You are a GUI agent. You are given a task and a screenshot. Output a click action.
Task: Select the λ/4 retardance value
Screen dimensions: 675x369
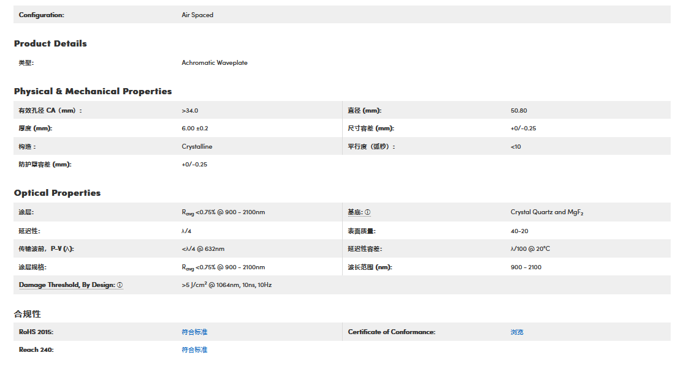[x=186, y=231]
